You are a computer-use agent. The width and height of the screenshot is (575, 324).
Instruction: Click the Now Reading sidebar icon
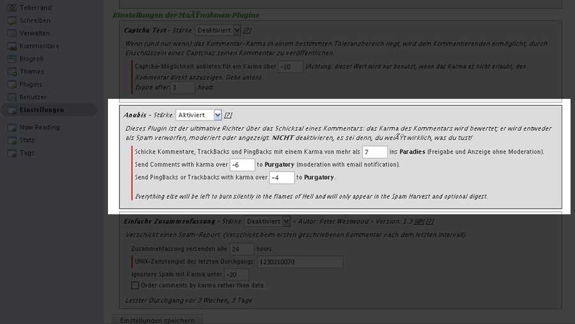click(x=11, y=128)
